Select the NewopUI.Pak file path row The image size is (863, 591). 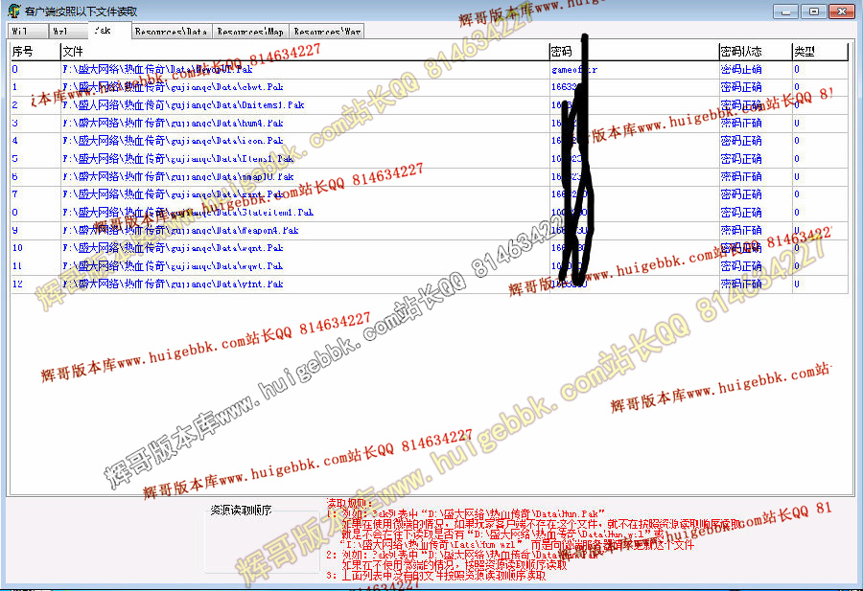[157, 69]
